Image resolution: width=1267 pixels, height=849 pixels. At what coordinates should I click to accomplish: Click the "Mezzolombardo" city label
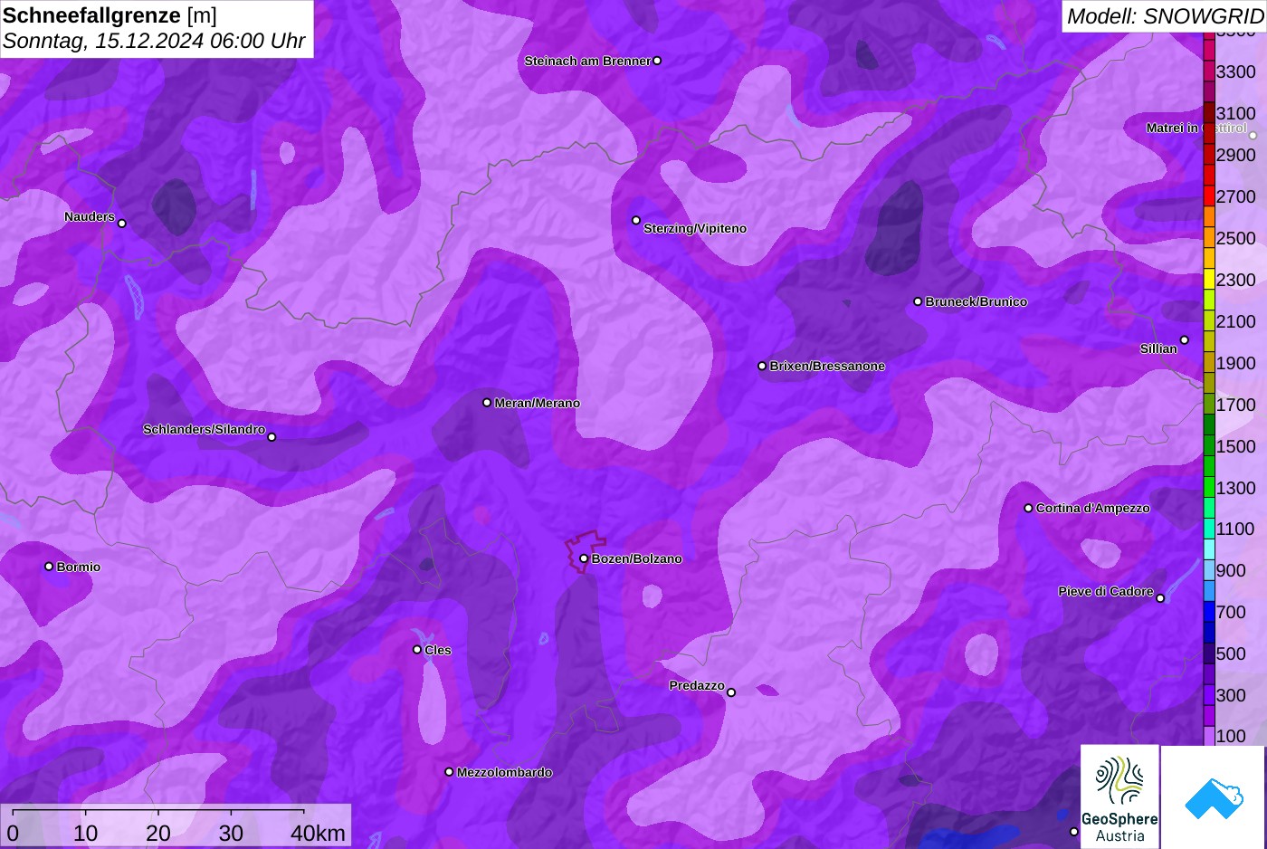tap(504, 772)
